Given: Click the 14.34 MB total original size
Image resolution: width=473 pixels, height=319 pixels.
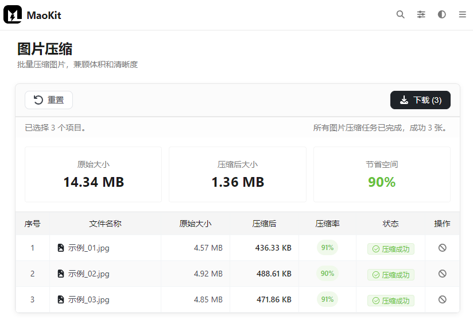Looking at the screenshot, I should (x=94, y=182).
